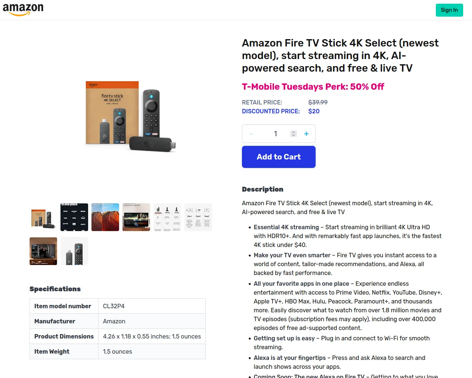
Task: Select the stick and remote thumbnail
Action: pyautogui.click(x=74, y=251)
